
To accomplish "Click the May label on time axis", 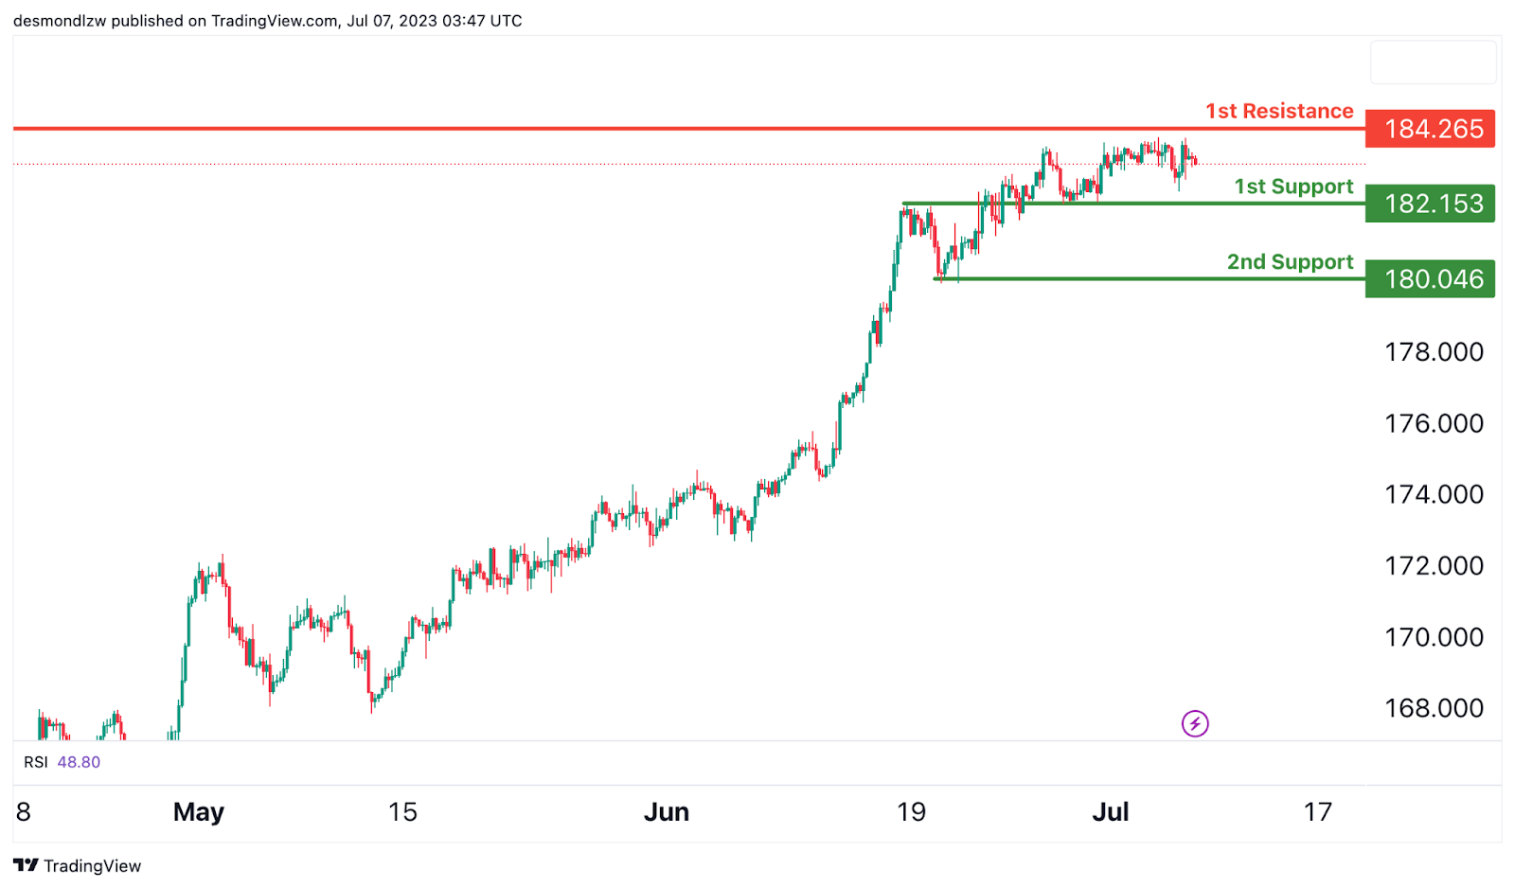I will pyautogui.click(x=199, y=812).
